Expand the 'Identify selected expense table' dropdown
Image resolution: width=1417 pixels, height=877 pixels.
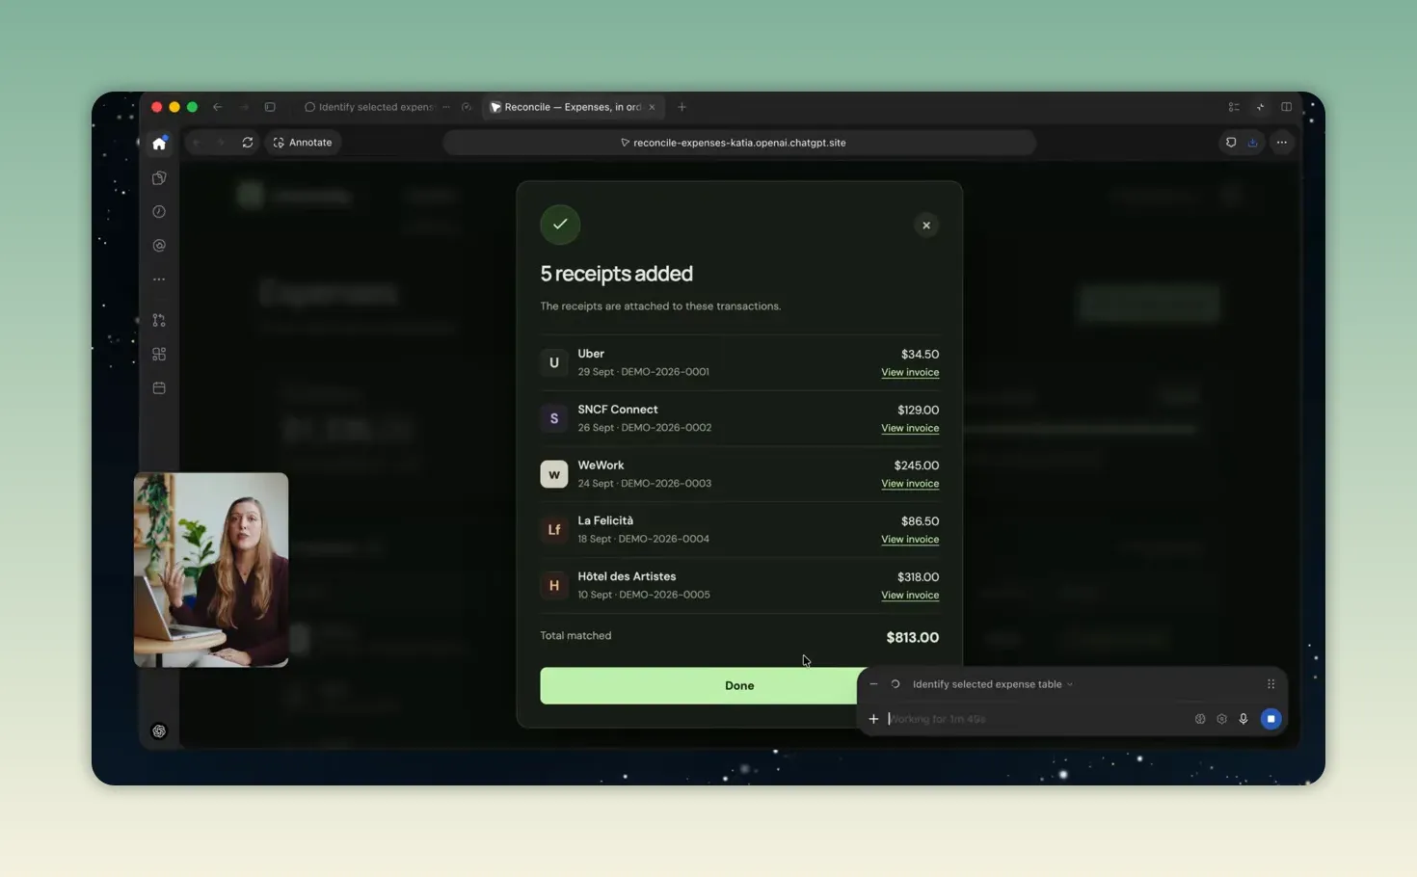coord(992,684)
